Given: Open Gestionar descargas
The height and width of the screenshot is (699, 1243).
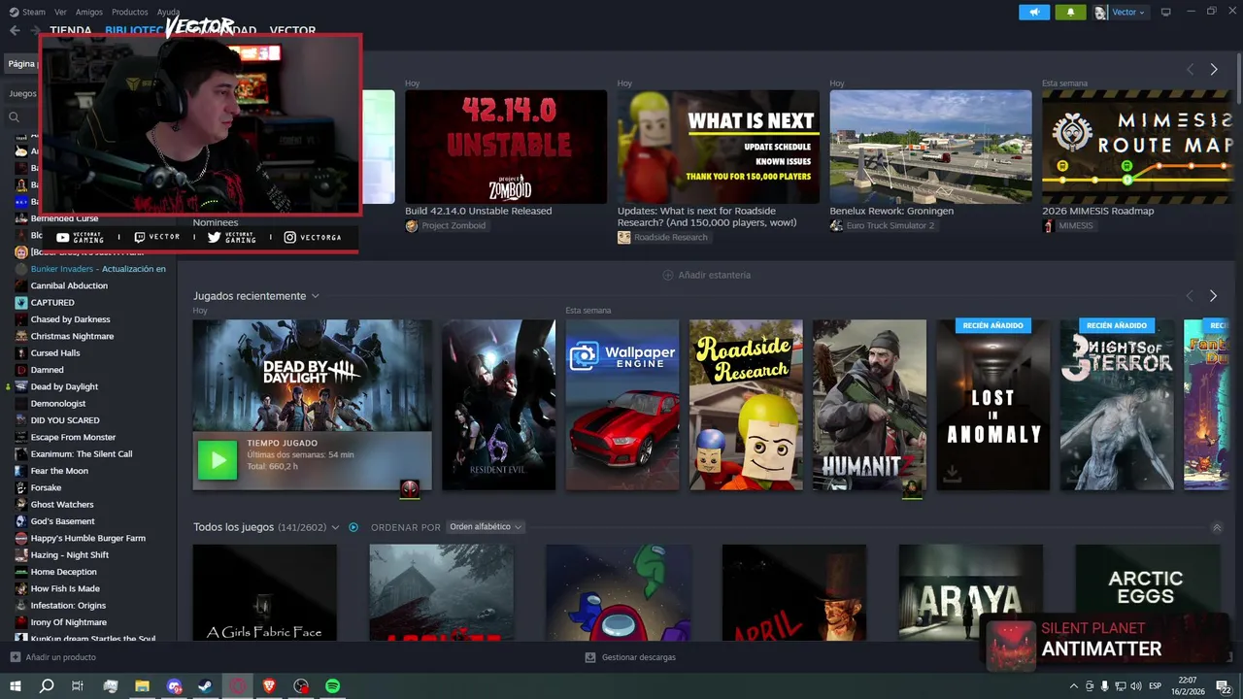Looking at the screenshot, I should click(630, 657).
